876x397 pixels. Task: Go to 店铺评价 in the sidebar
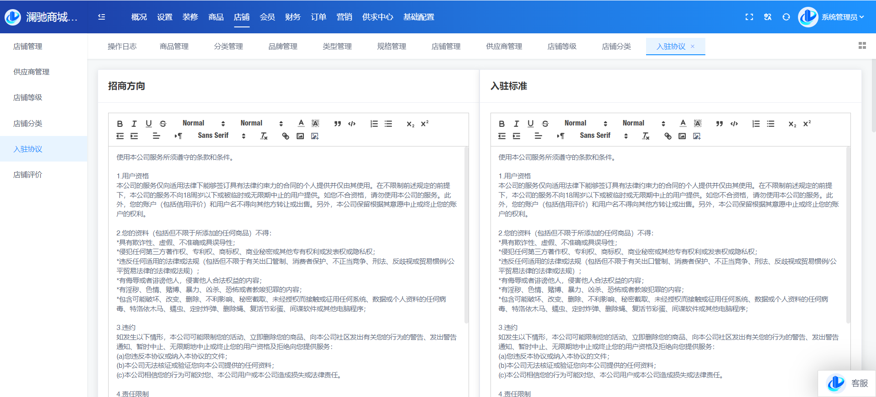click(28, 174)
